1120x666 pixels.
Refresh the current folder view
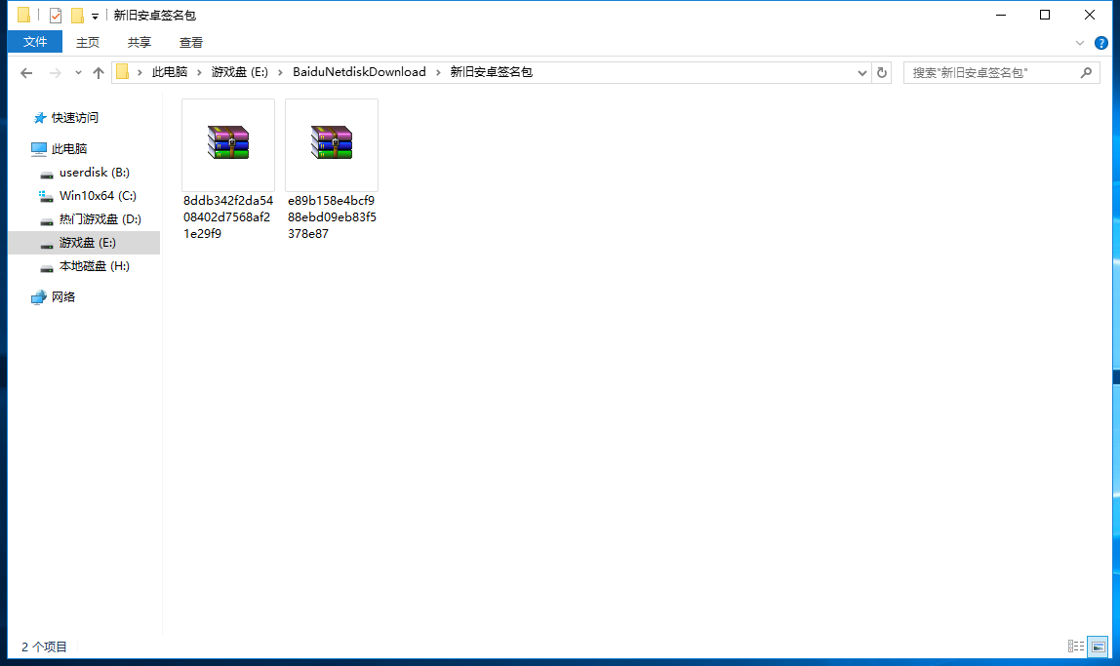point(881,73)
